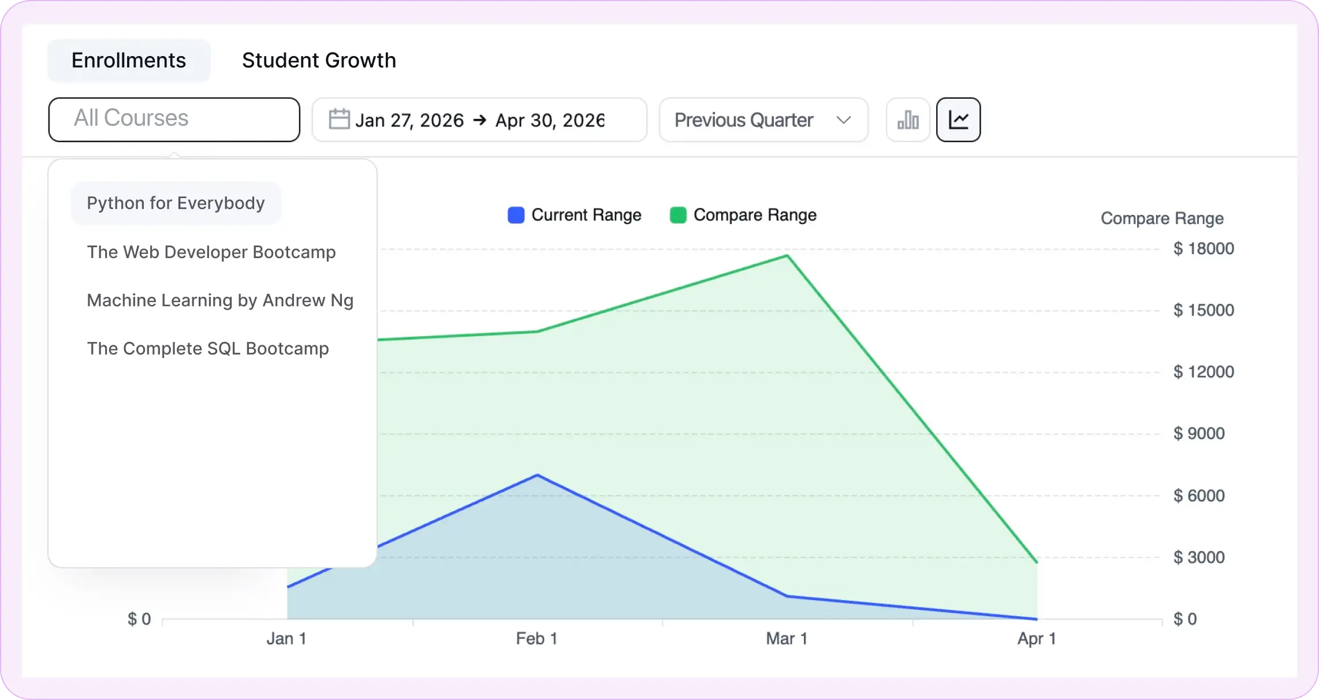Viewport: 1319px width, 700px height.
Task: Switch to Student Growth tab
Action: (x=319, y=60)
